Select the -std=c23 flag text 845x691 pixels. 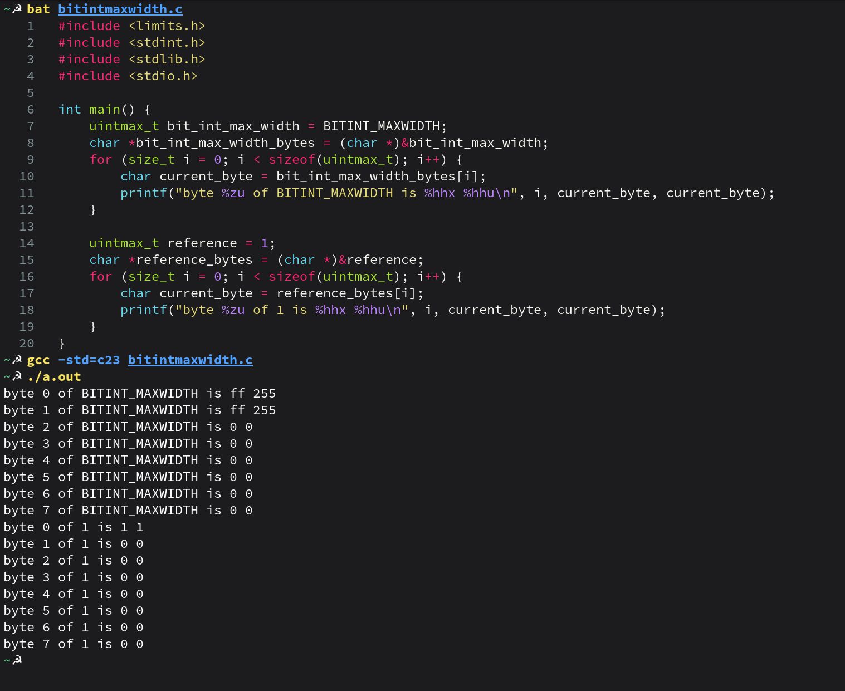(x=89, y=360)
